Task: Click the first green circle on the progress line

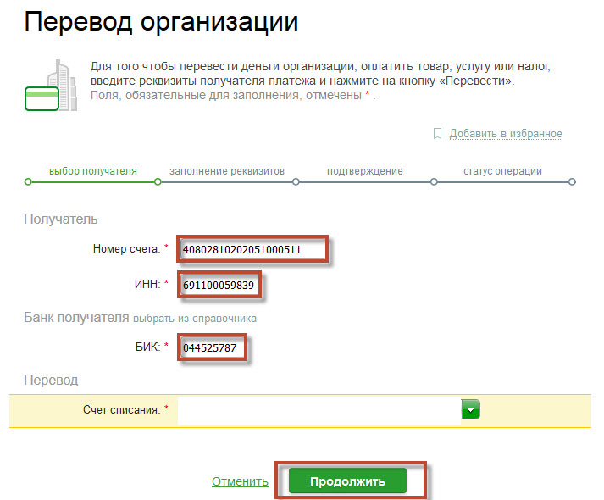Action: point(28,181)
